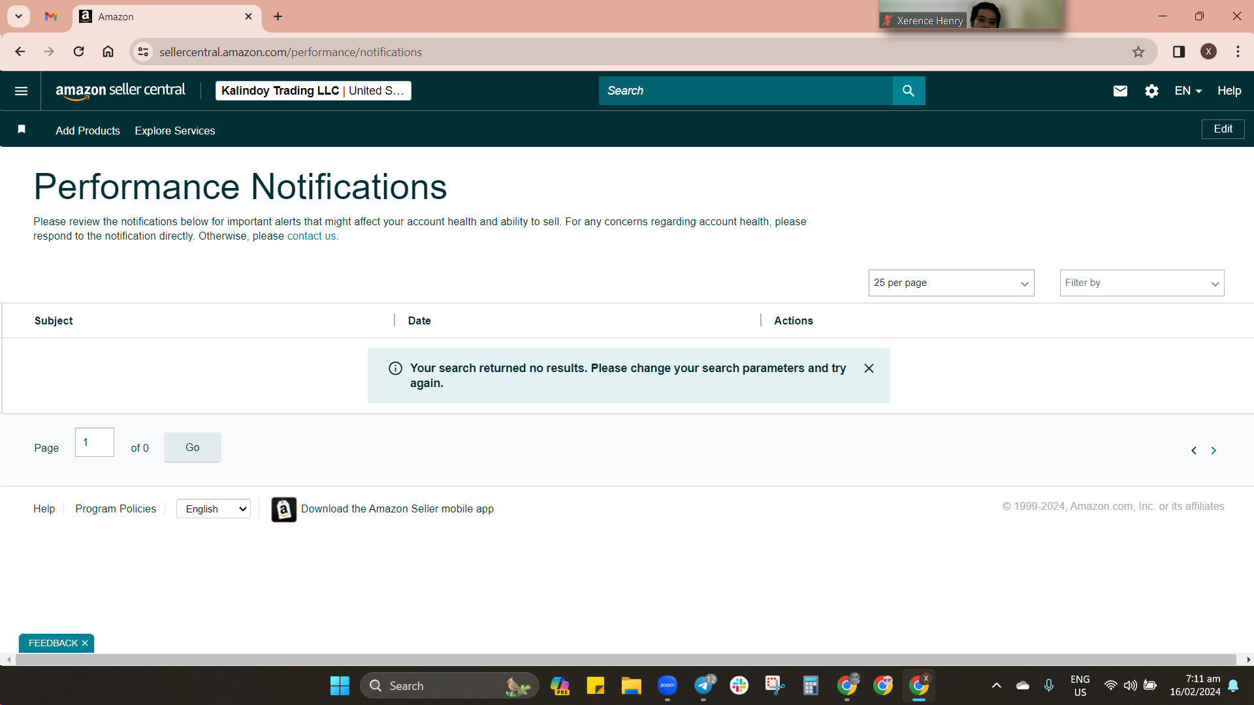Screen dimensions: 1254x705
Task: Open the browser home page
Action: point(108,52)
